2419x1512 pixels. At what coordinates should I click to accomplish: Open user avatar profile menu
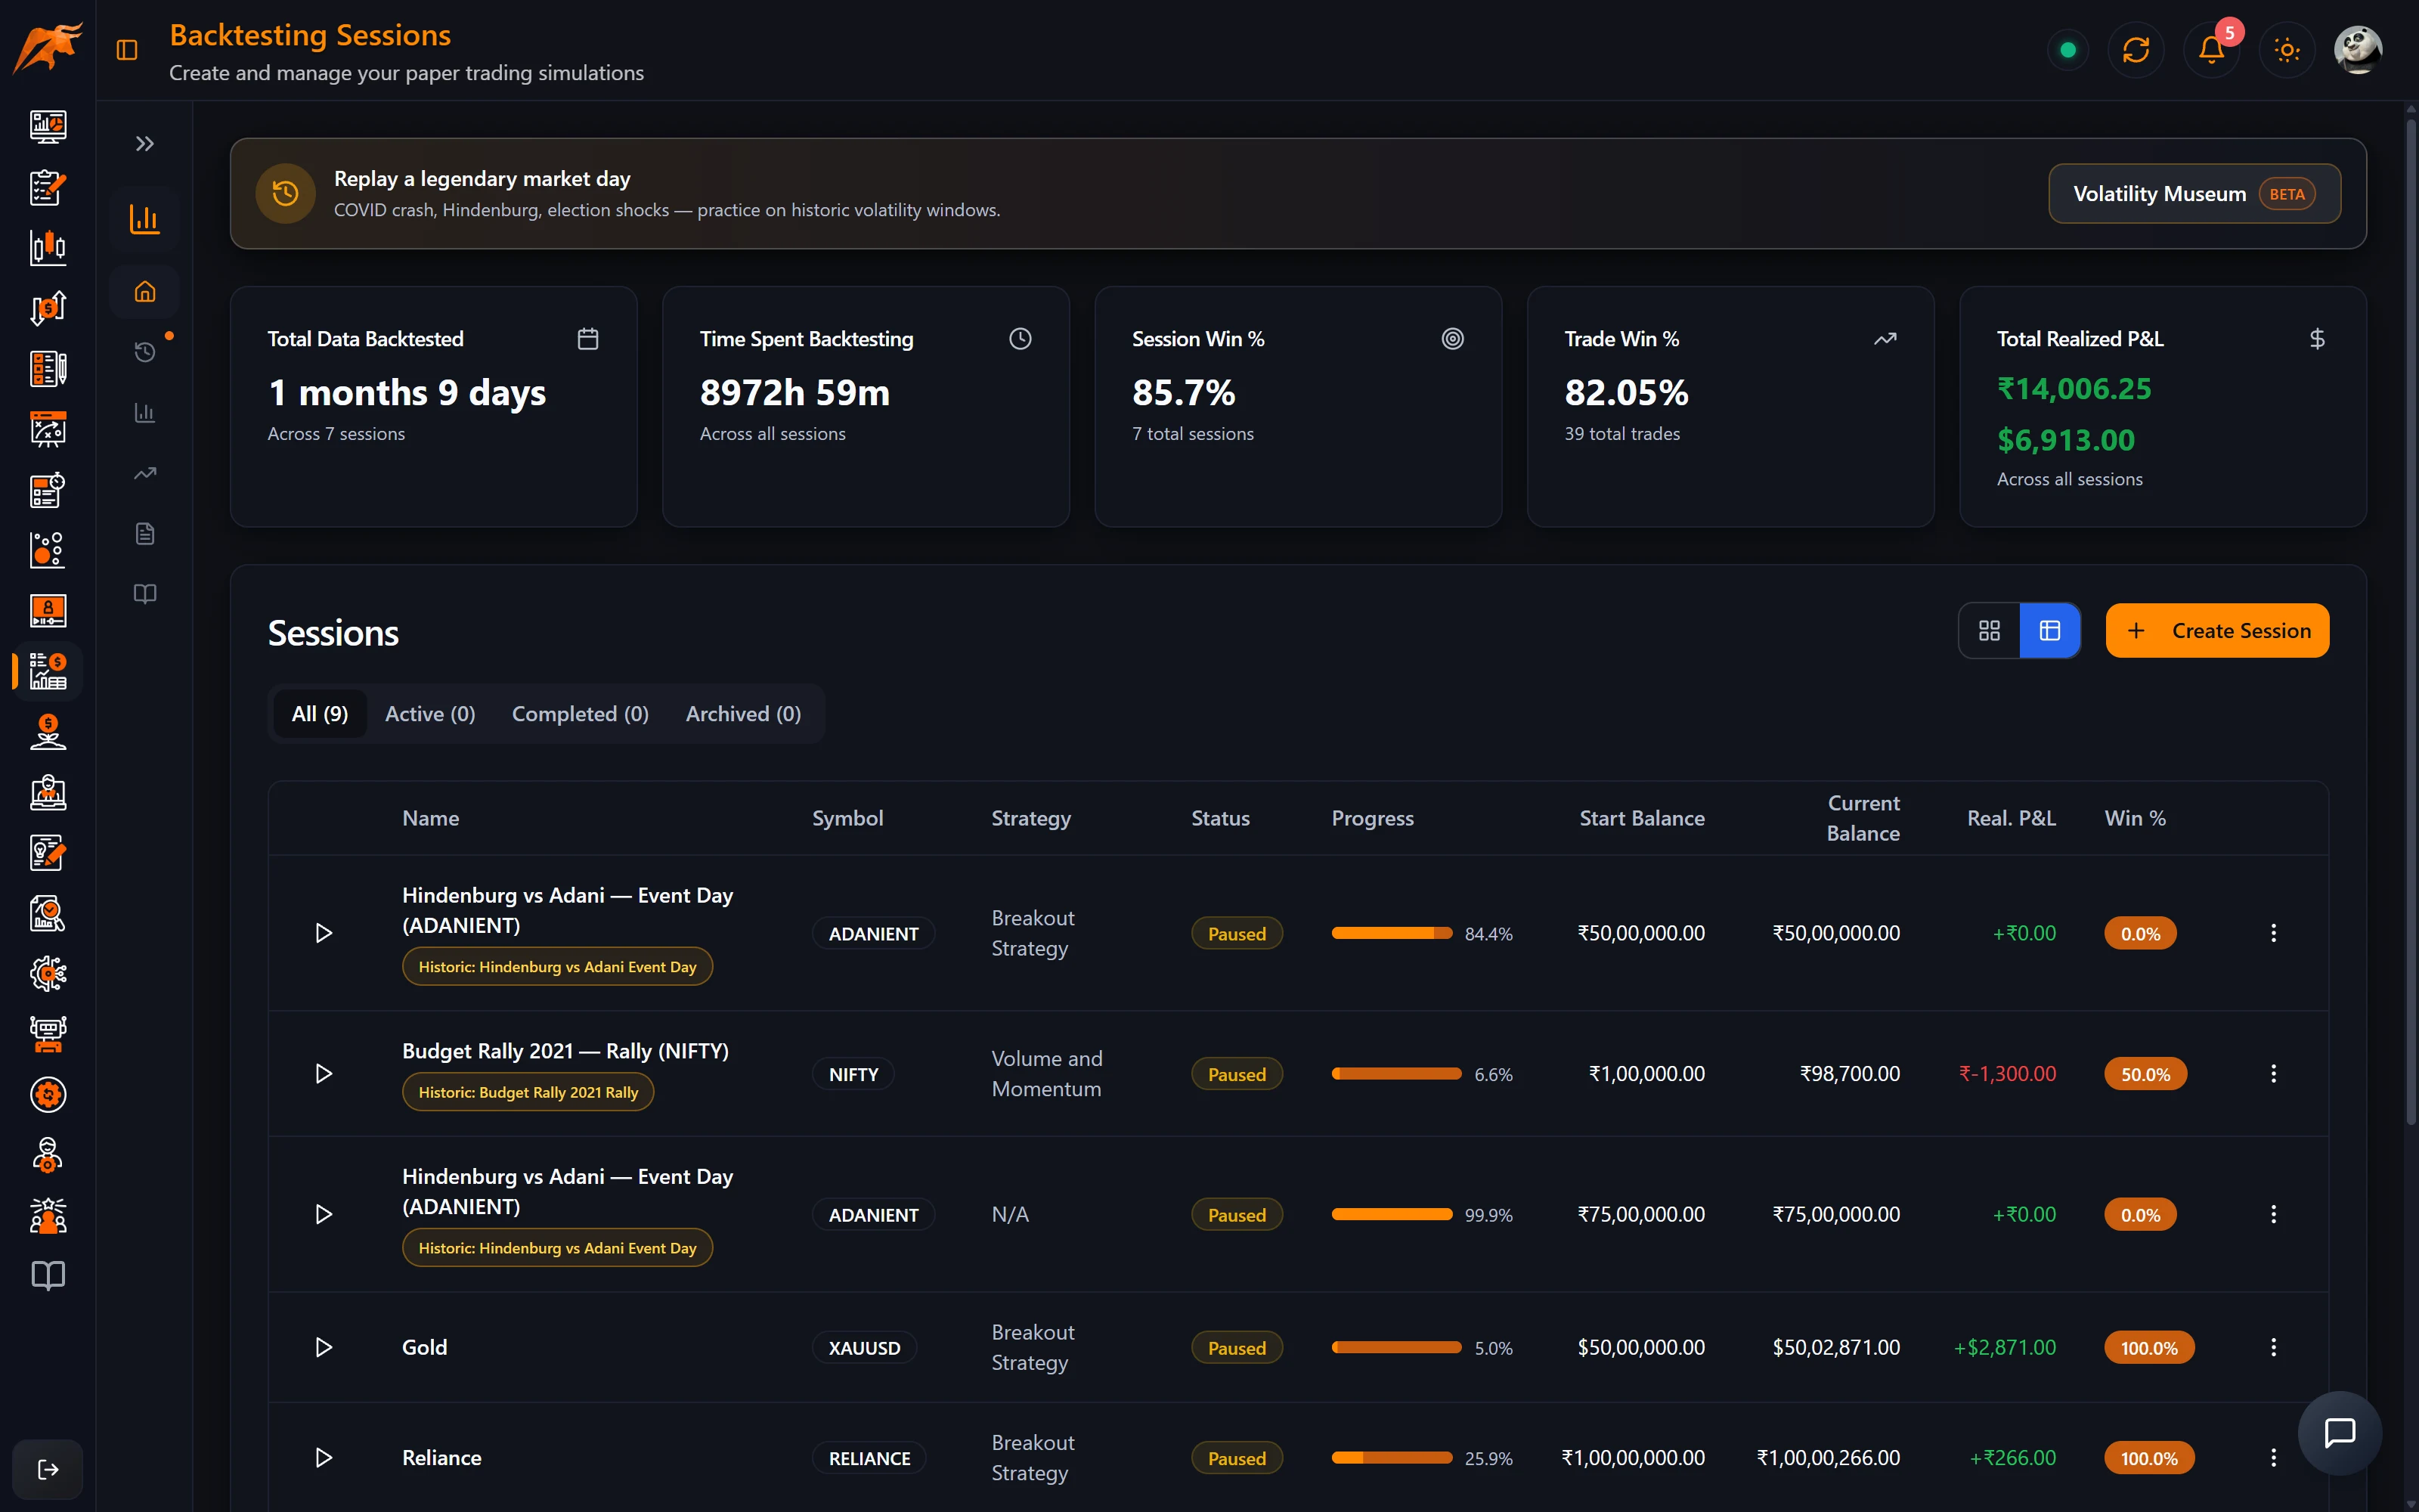[2358, 50]
